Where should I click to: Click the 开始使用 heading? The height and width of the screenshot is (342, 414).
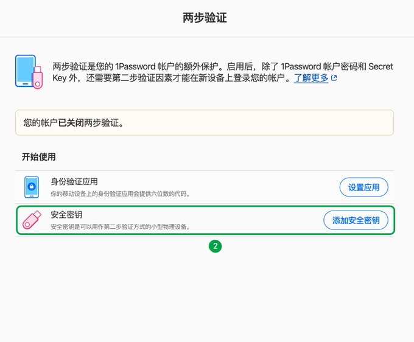pyautogui.click(x=39, y=157)
